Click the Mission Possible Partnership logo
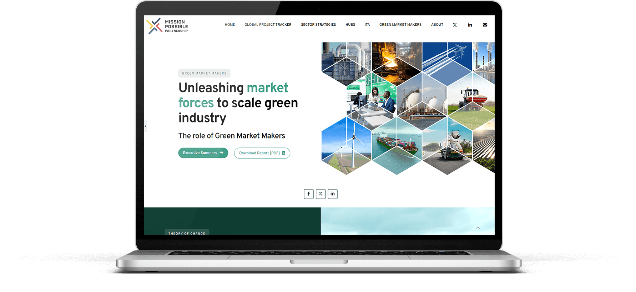 pos(167,26)
